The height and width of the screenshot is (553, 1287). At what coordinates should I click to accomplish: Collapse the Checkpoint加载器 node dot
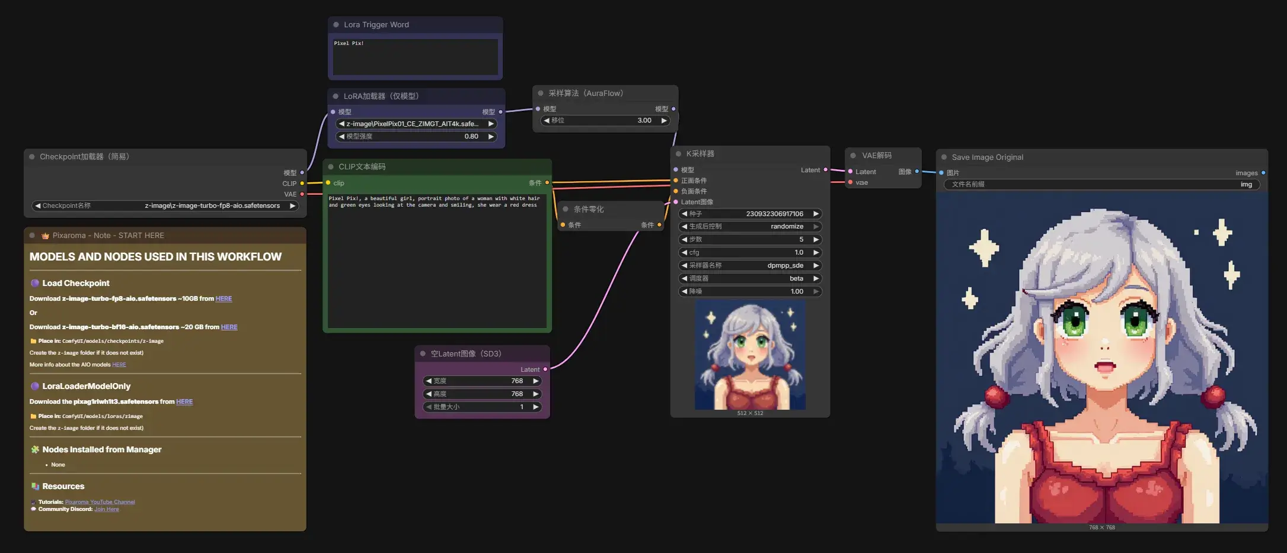click(x=32, y=157)
